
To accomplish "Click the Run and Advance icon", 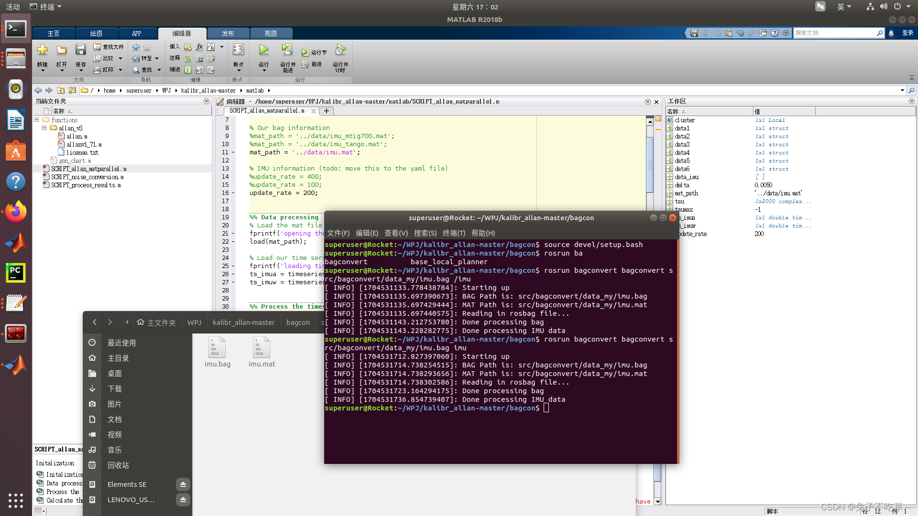I will coord(287,50).
